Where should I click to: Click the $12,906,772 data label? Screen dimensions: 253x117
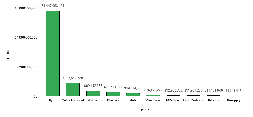(173, 90)
